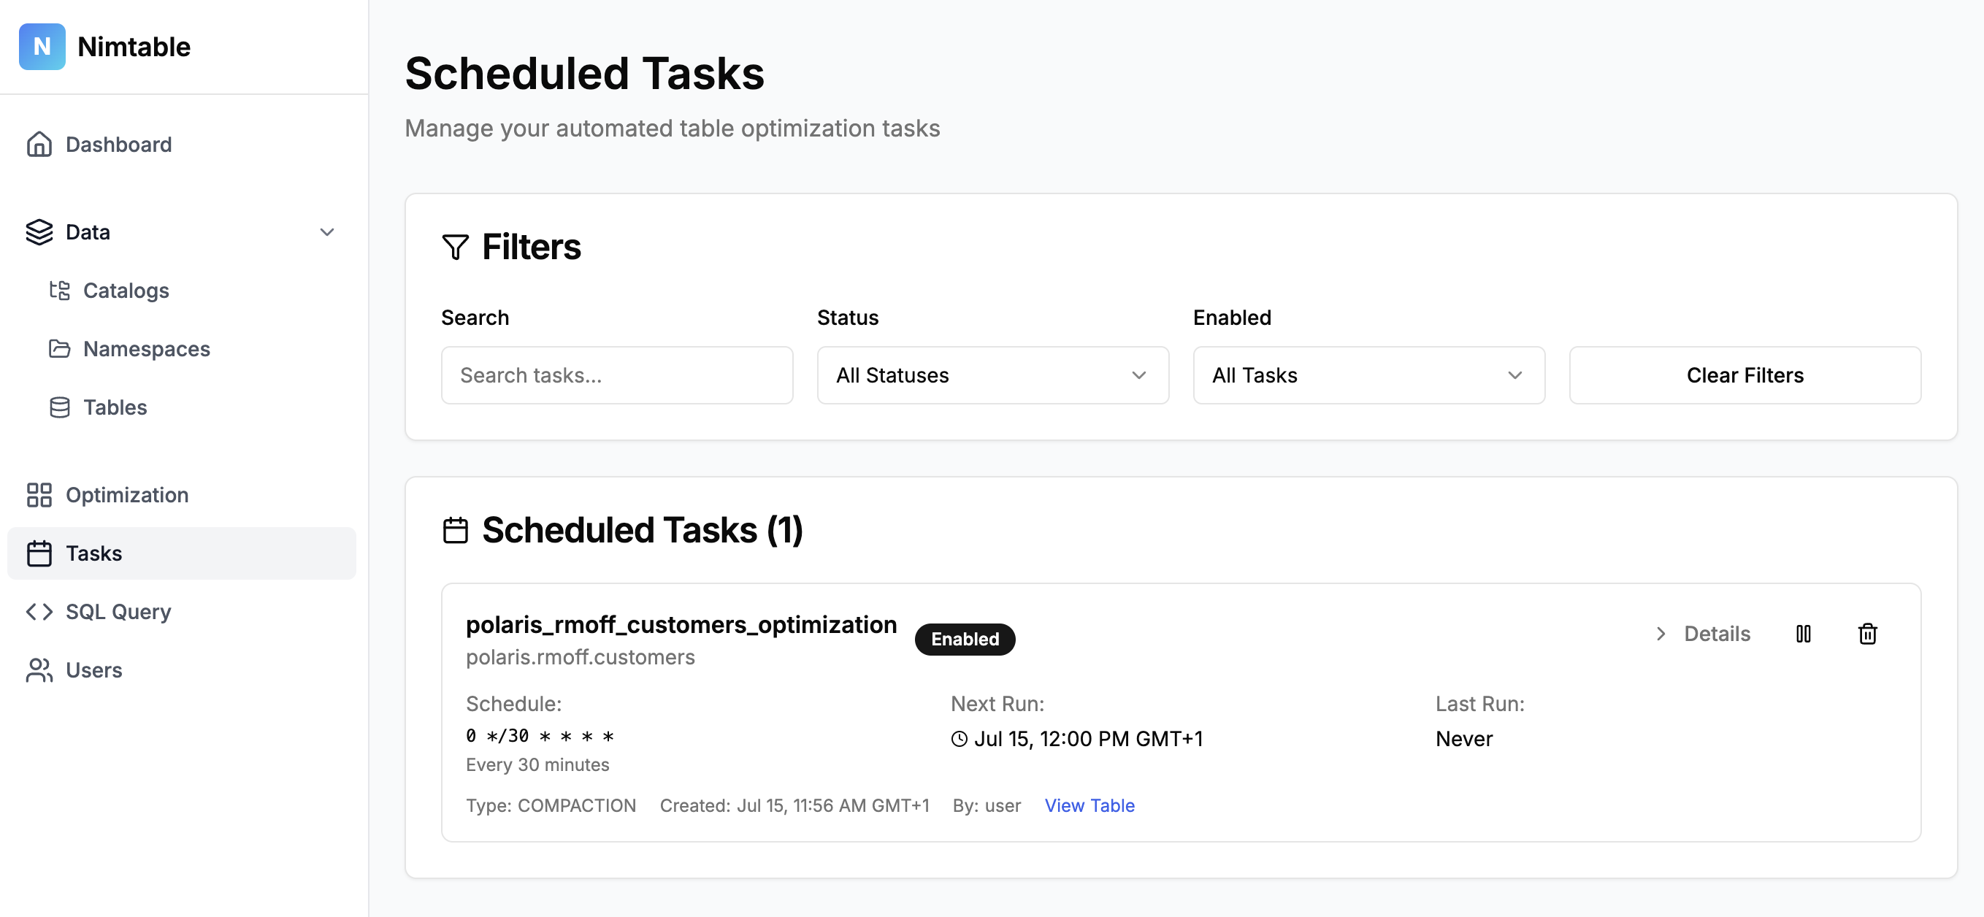
Task: Click the Users people icon in sidebar
Action: pos(39,669)
